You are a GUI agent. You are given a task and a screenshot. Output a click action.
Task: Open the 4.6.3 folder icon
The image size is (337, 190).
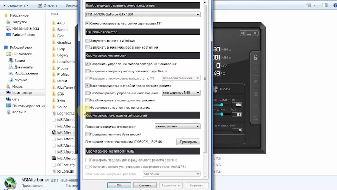coord(54,23)
